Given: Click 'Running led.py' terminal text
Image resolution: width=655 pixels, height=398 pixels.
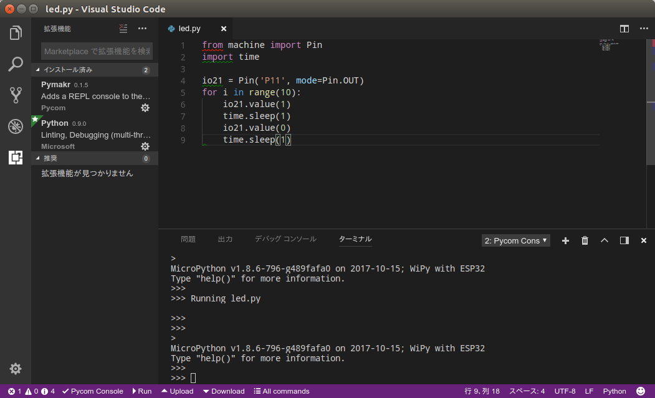Looking at the screenshot, I should [226, 298].
